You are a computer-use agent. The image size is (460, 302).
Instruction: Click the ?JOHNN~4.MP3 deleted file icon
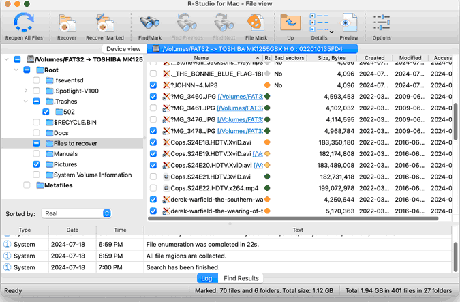point(166,85)
